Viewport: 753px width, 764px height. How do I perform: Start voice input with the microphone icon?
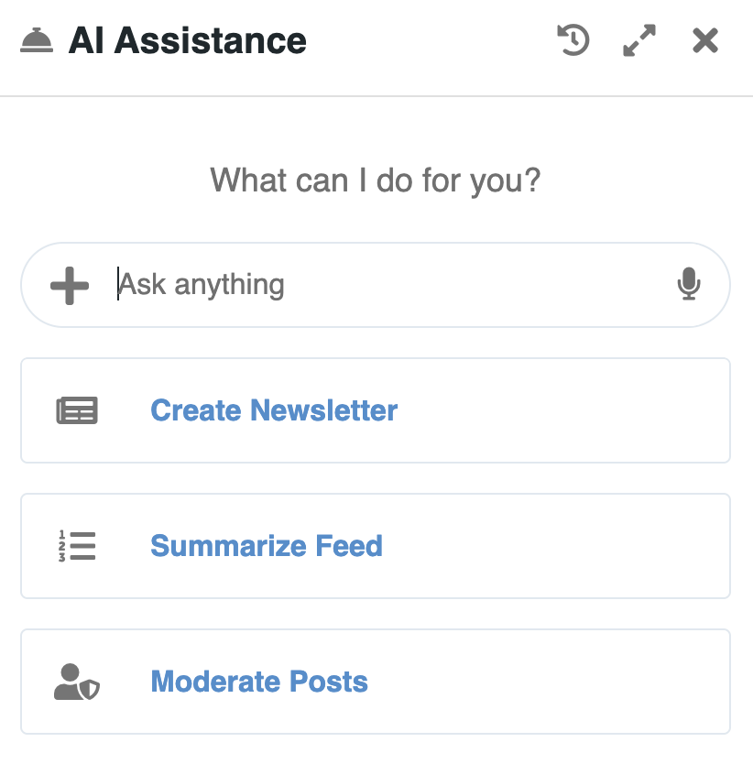(x=689, y=285)
